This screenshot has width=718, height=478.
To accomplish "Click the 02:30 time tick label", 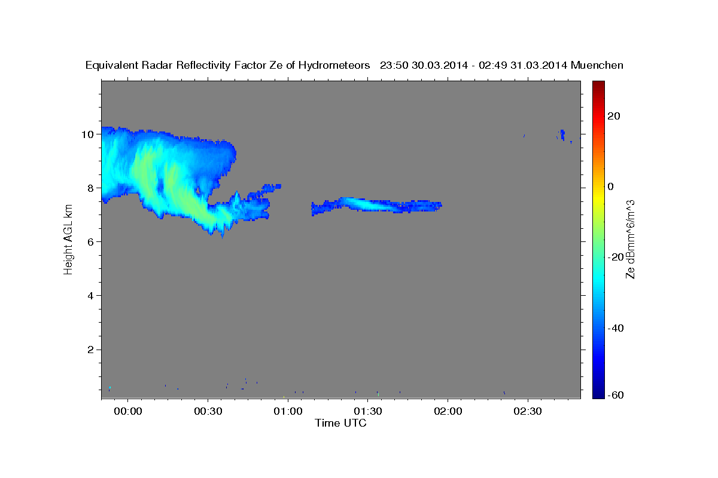I will pos(528,411).
